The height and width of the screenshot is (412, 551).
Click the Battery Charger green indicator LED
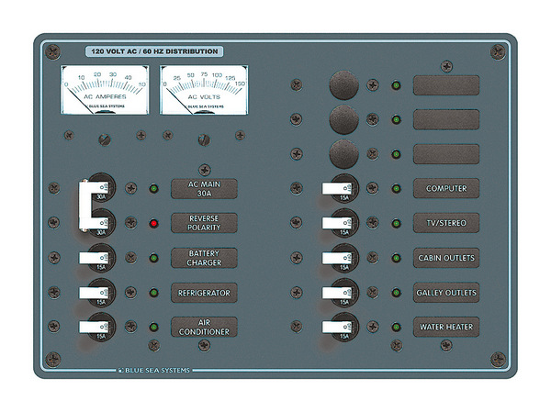pos(153,258)
